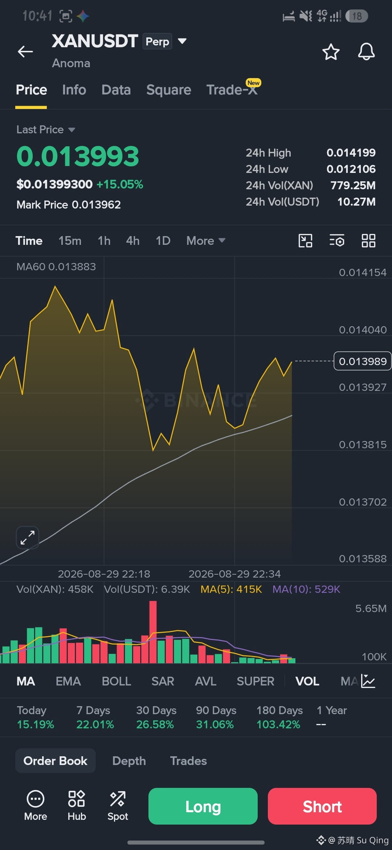
Task: Tap the 24h High value 0.014199
Action: 351,153
